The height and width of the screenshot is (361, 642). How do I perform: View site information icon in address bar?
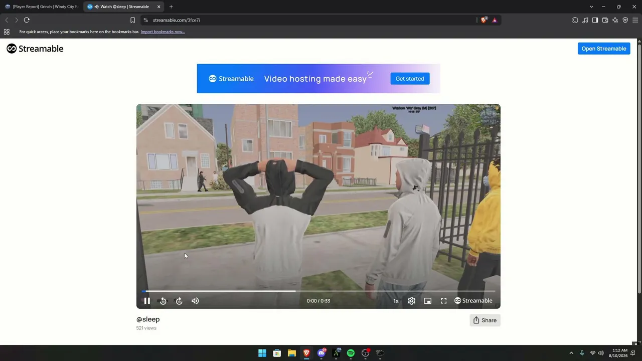coord(145,20)
